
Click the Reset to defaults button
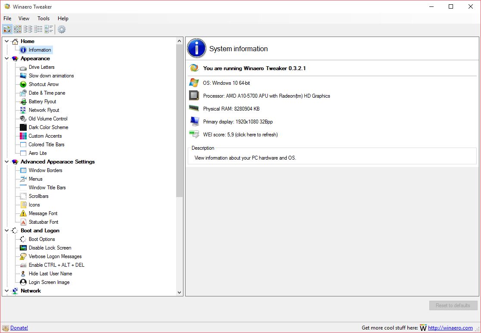(x=453, y=305)
